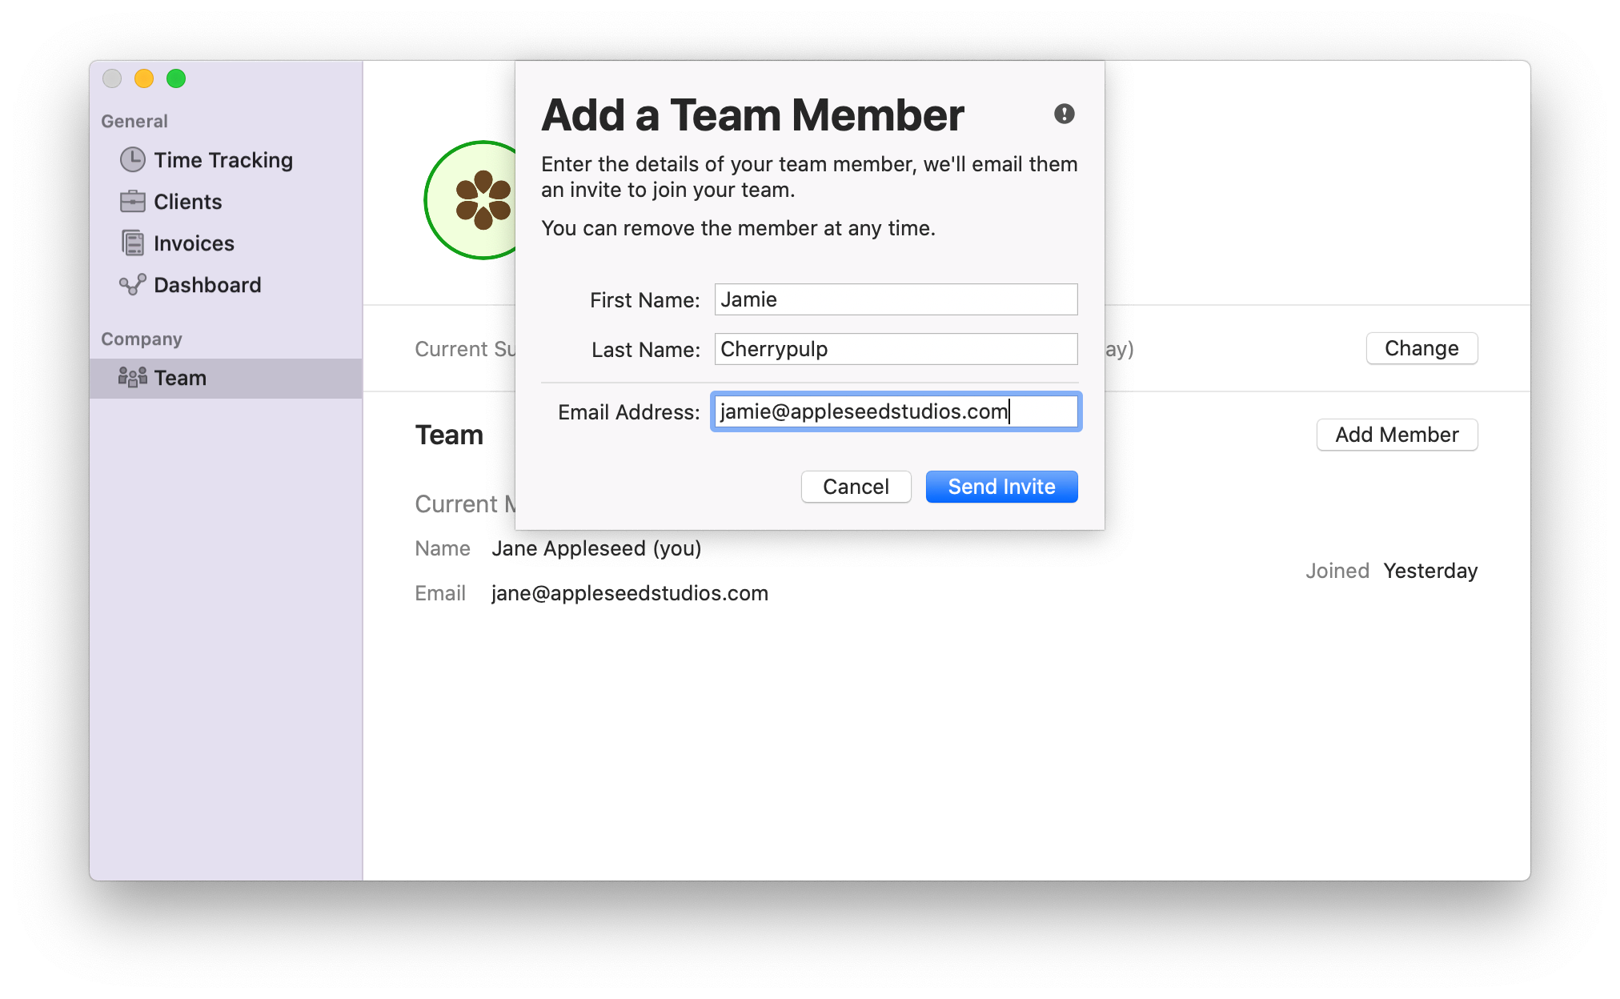Select Team under the Company section
Screen dimensions: 1620x999
click(180, 377)
